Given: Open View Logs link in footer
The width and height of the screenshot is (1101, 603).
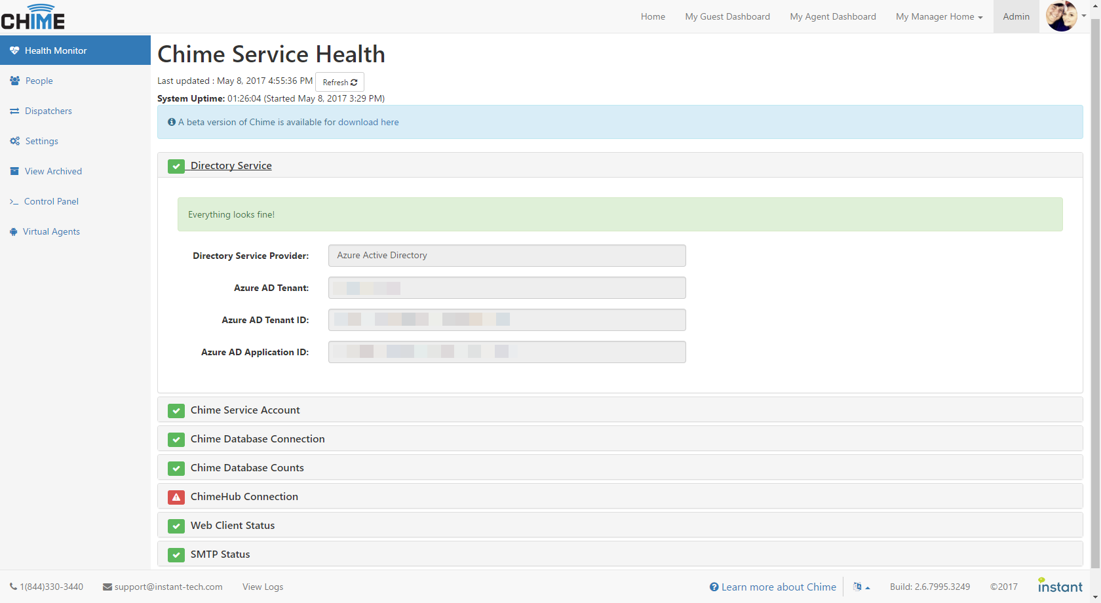Looking at the screenshot, I should 263,587.
